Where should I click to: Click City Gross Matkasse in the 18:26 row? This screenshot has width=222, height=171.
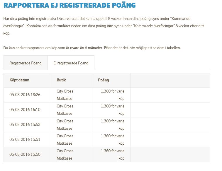(x=65, y=95)
